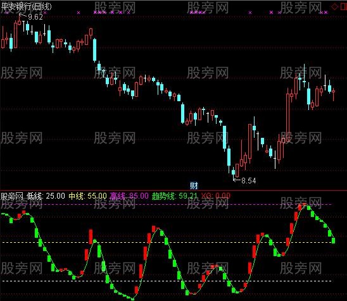This screenshot has height=301, width=347.
Task: Click the 股旁网 indicator name label
Action: (12, 196)
